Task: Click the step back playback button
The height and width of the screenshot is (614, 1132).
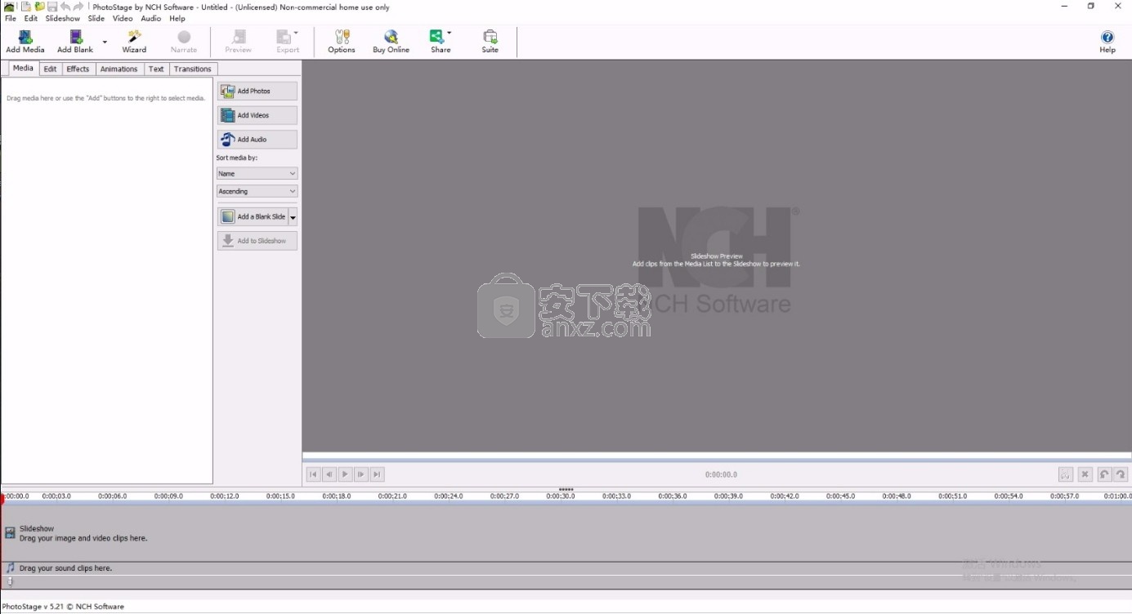Action: coord(329,474)
